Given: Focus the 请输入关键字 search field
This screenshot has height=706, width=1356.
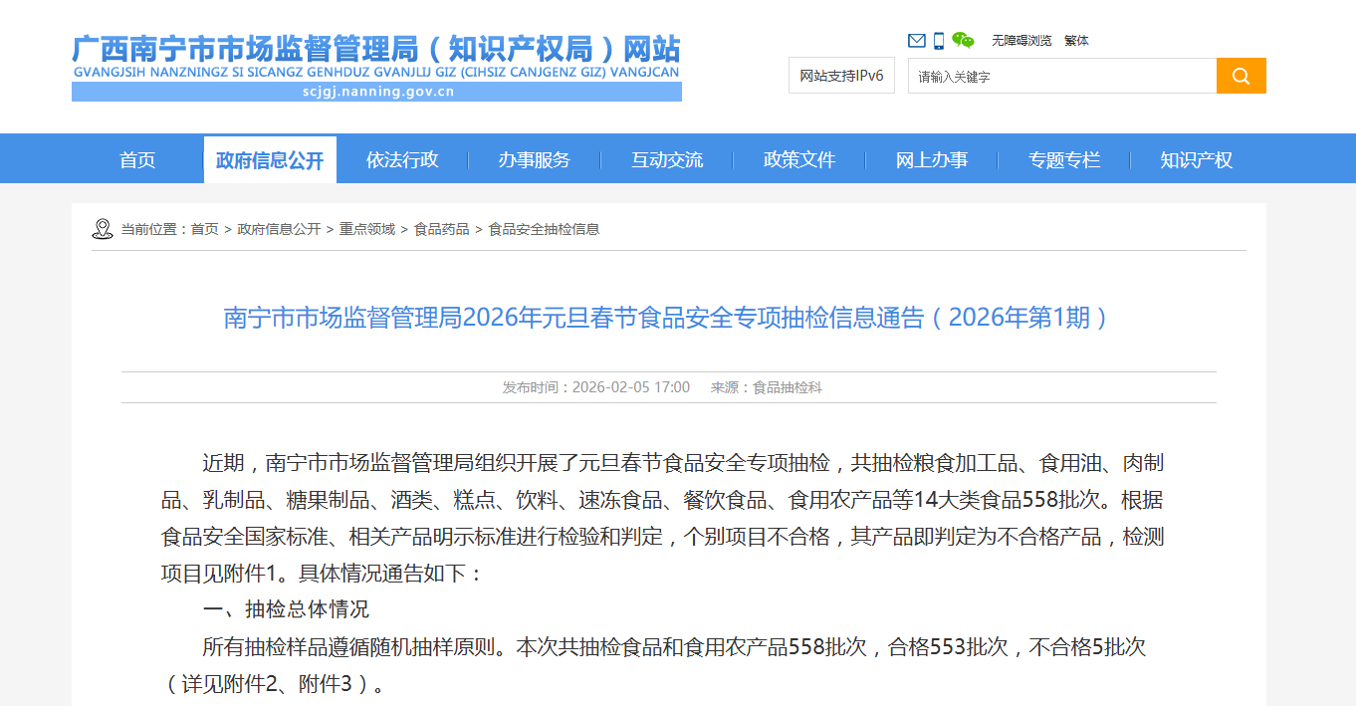Looking at the screenshot, I should point(1061,76).
